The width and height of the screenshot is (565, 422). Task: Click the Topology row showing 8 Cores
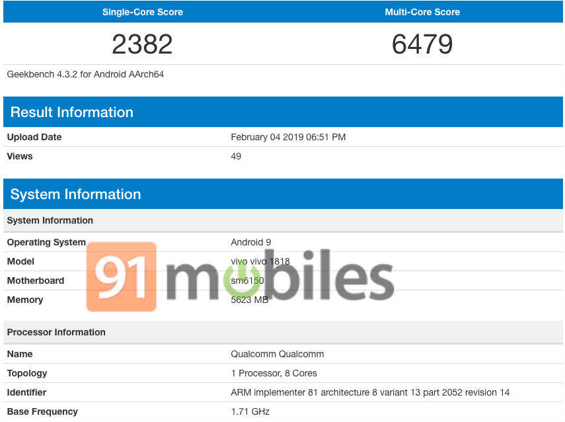[274, 373]
